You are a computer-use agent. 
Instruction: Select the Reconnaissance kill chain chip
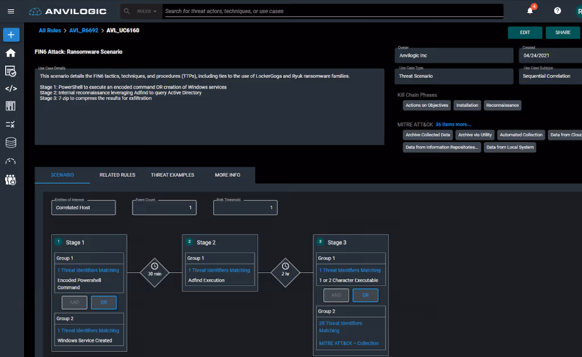point(502,105)
